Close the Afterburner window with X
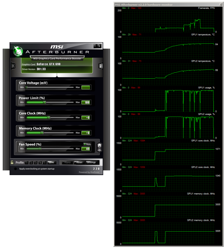Viewport: 224px width, 248px height. click(100, 46)
